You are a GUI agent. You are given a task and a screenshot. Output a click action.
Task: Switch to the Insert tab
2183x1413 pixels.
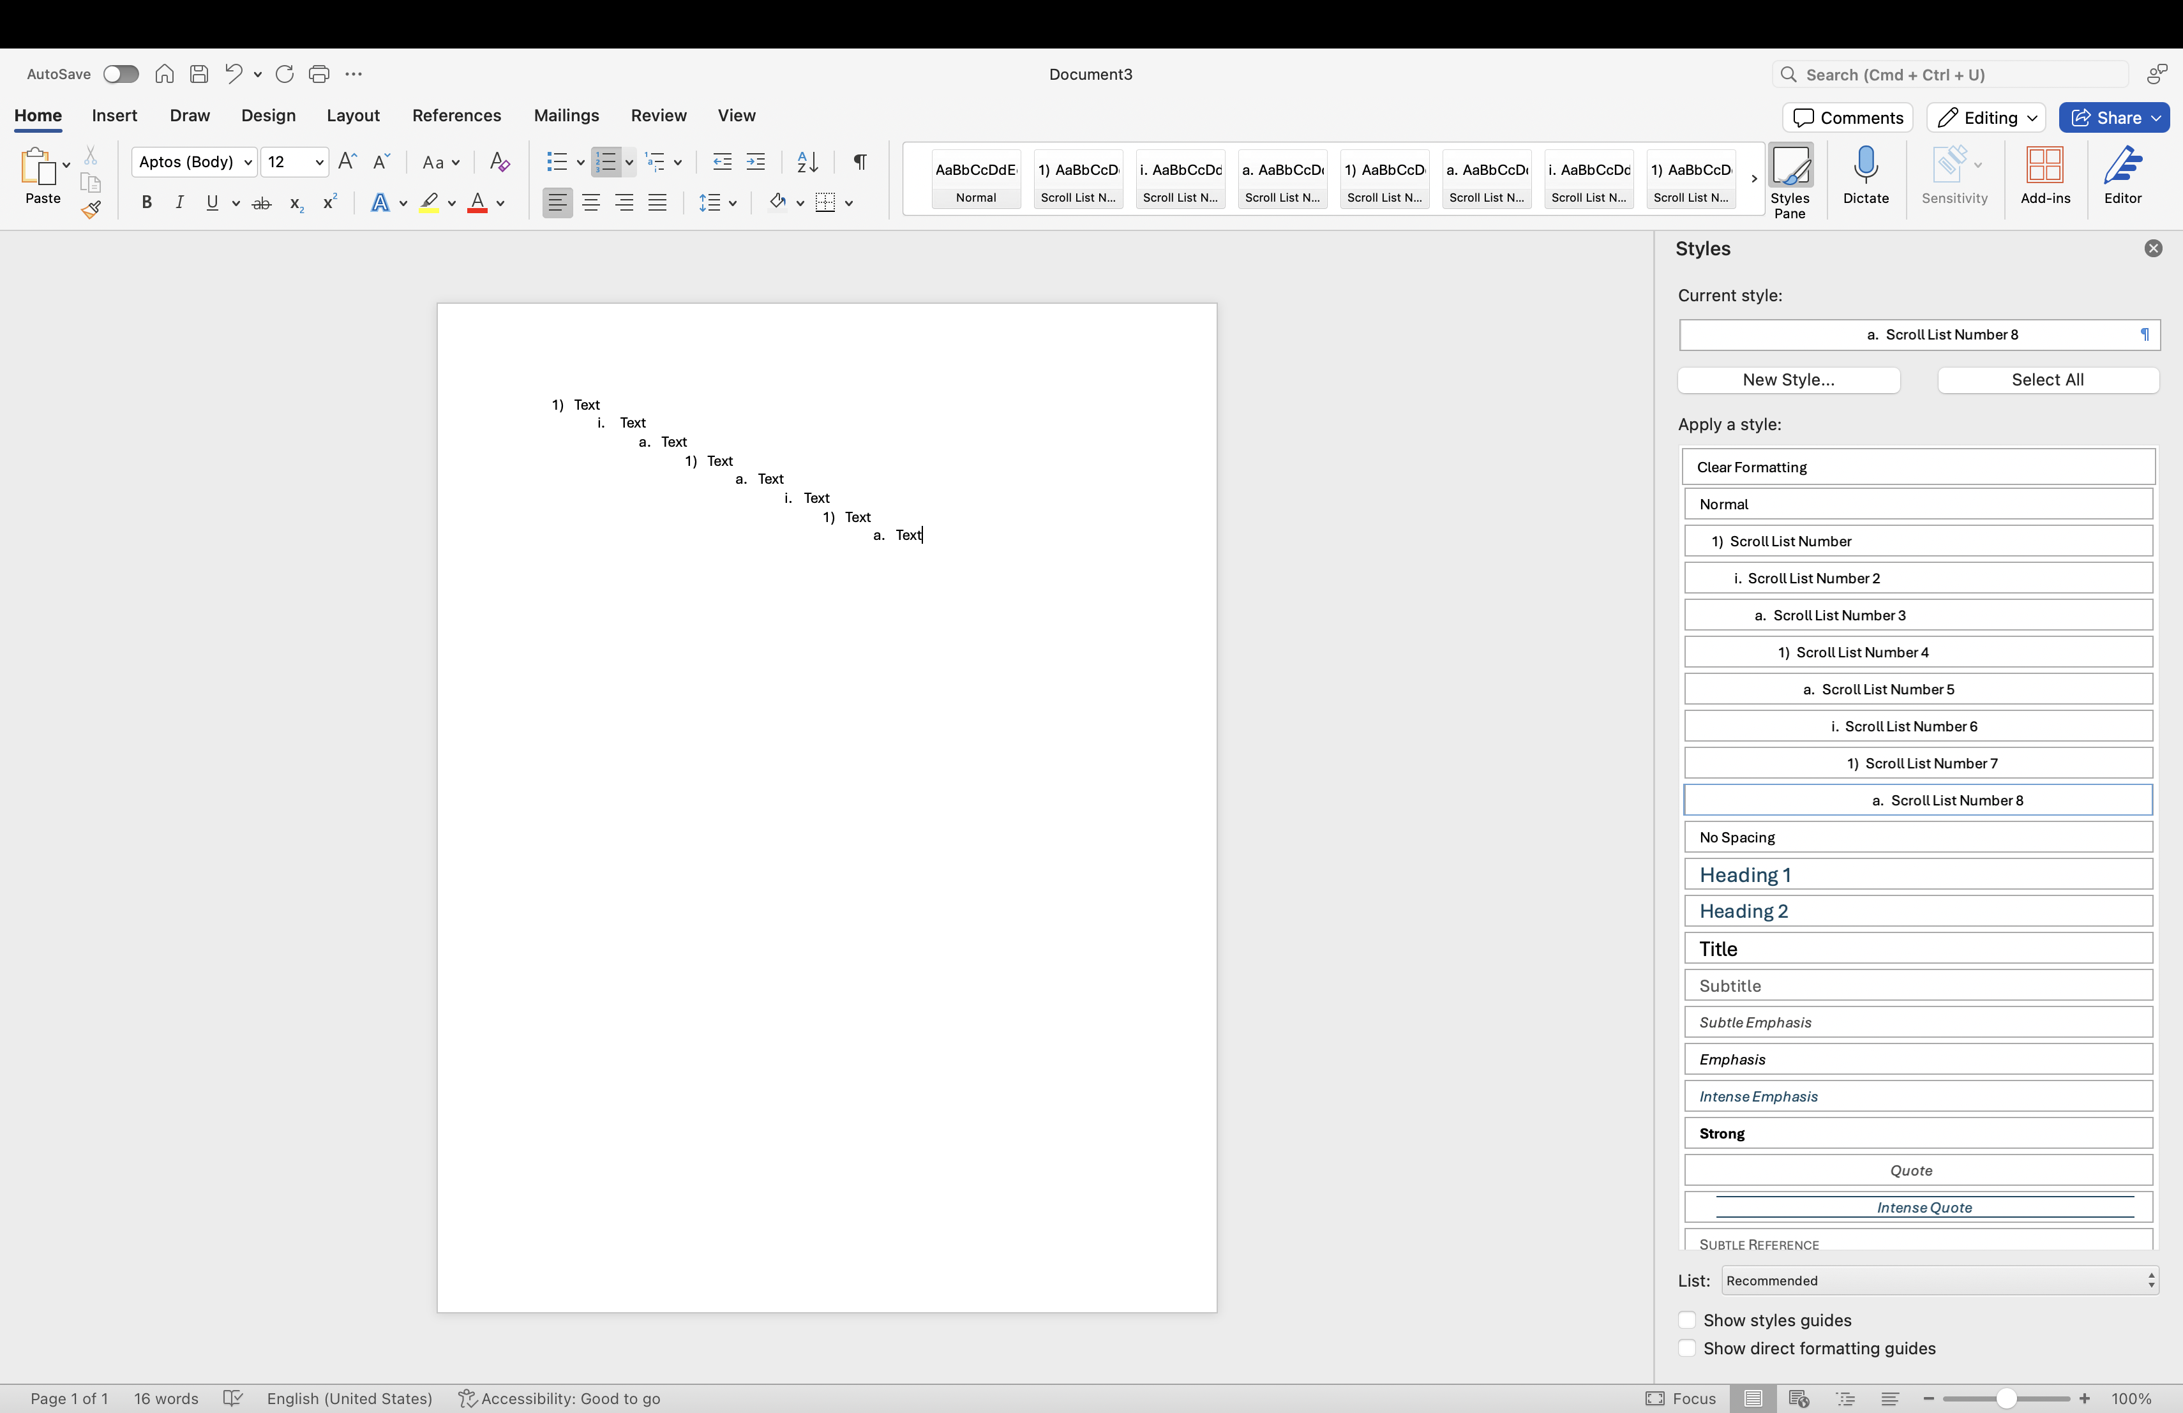(114, 116)
